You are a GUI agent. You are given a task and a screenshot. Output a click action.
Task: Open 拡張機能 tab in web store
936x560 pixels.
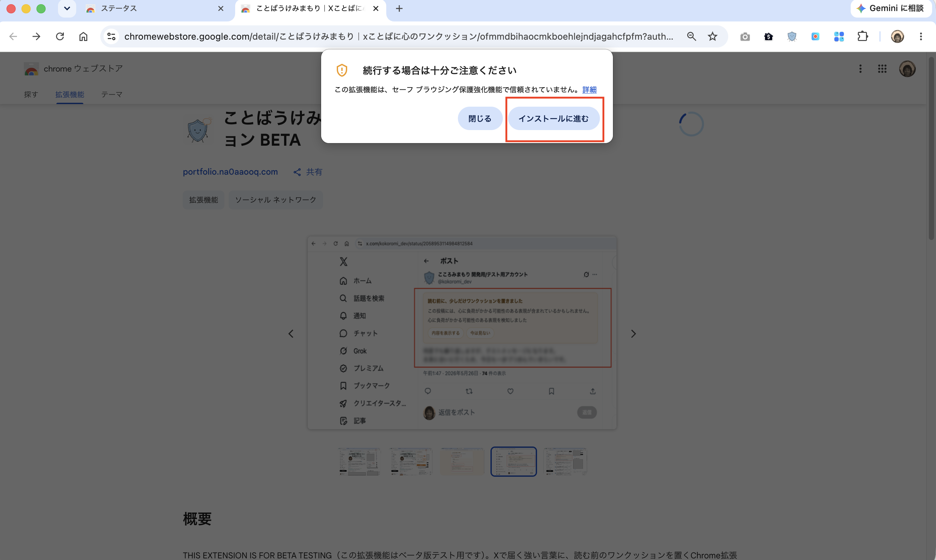click(x=69, y=94)
